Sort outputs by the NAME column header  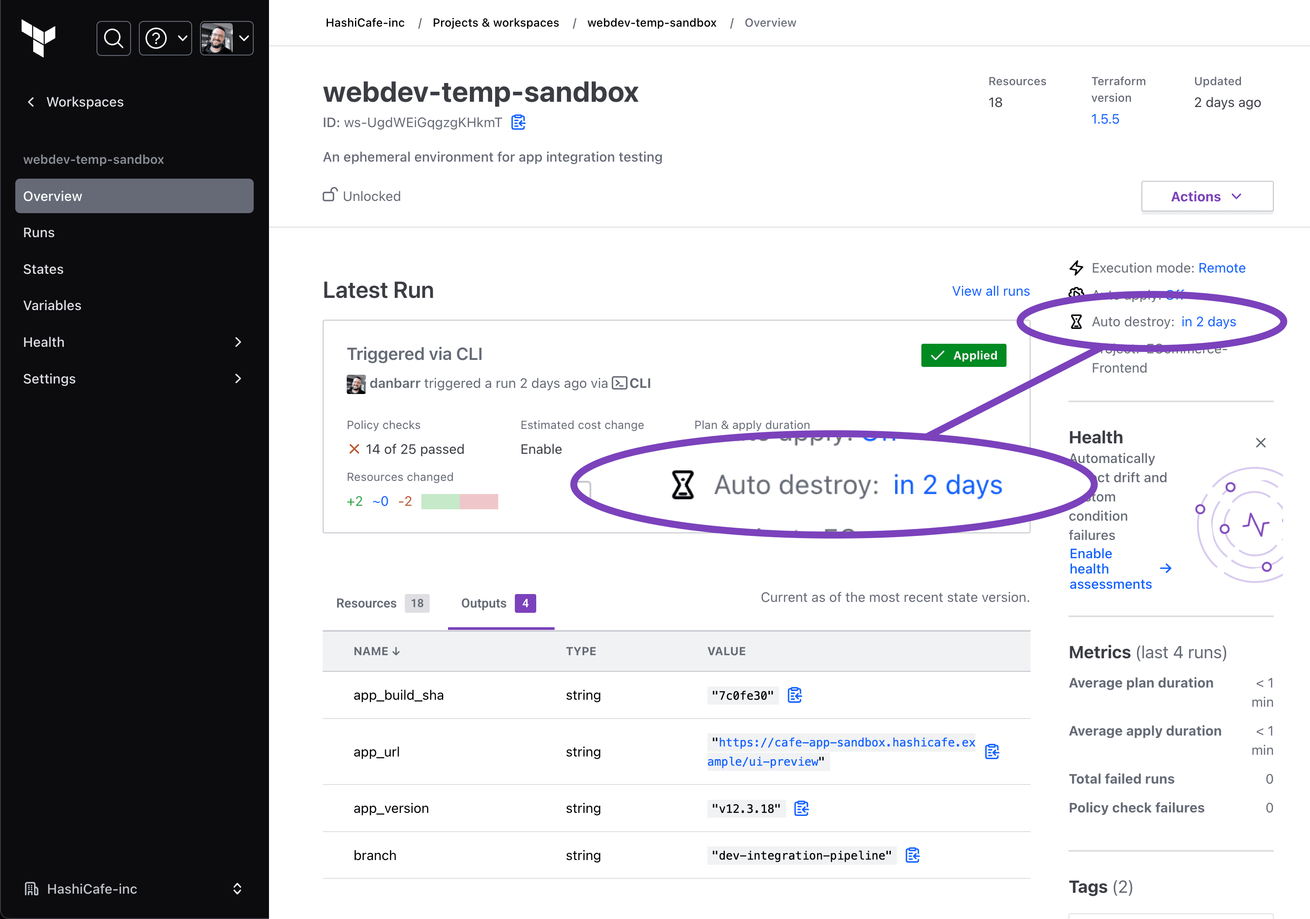[x=376, y=651]
